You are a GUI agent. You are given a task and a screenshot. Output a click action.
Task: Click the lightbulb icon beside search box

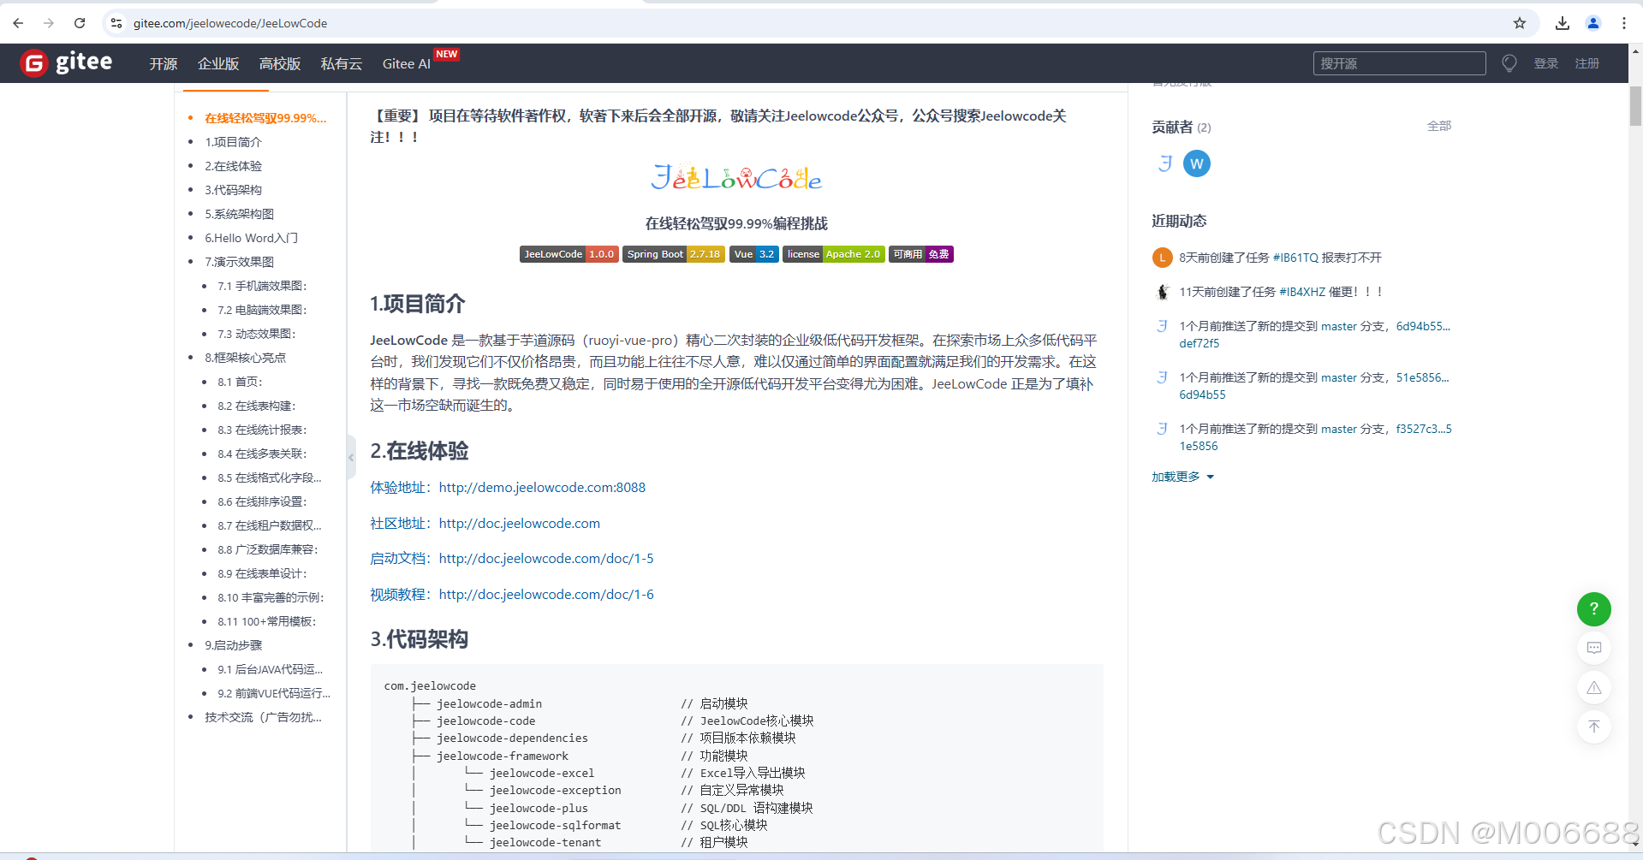click(1509, 63)
